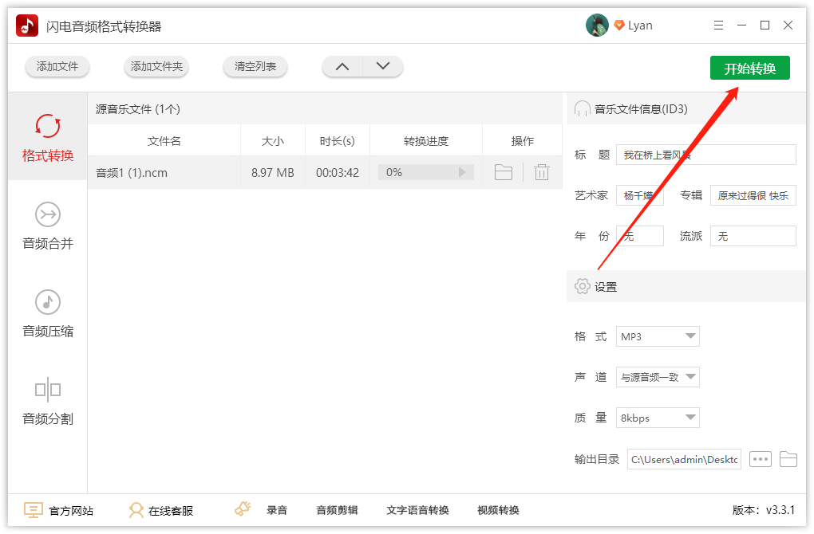The width and height of the screenshot is (814, 534).
Task: Delete 音频1 (1).ncm using the trash icon
Action: tap(541, 171)
